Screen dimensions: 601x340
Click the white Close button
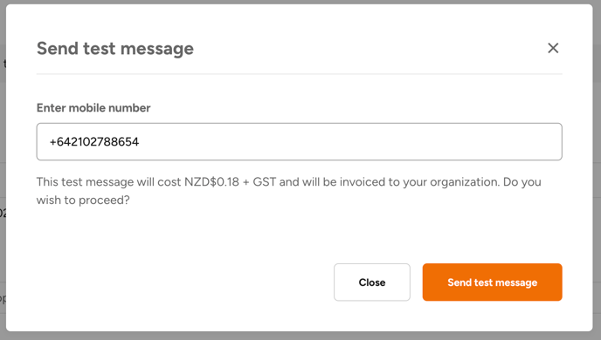[x=372, y=282]
